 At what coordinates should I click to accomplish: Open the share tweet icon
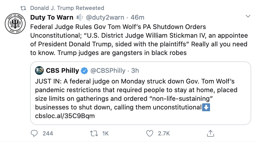coord(210,133)
